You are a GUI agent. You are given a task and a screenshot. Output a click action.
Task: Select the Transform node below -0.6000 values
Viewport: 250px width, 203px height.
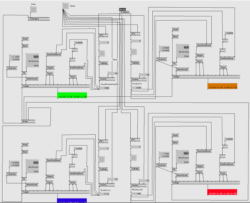(12, 174)
